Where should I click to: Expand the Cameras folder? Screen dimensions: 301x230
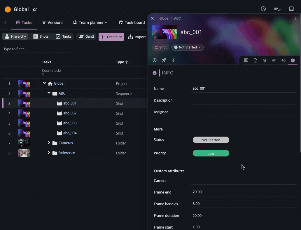[49, 143]
